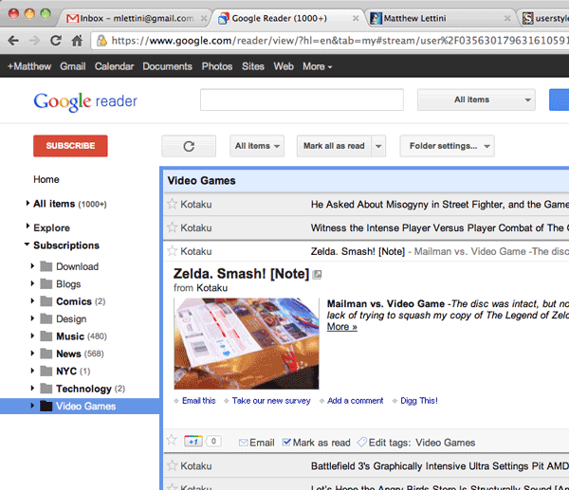Open Gmail from the Google bar
Screen dimensions: 569x490
click(73, 66)
